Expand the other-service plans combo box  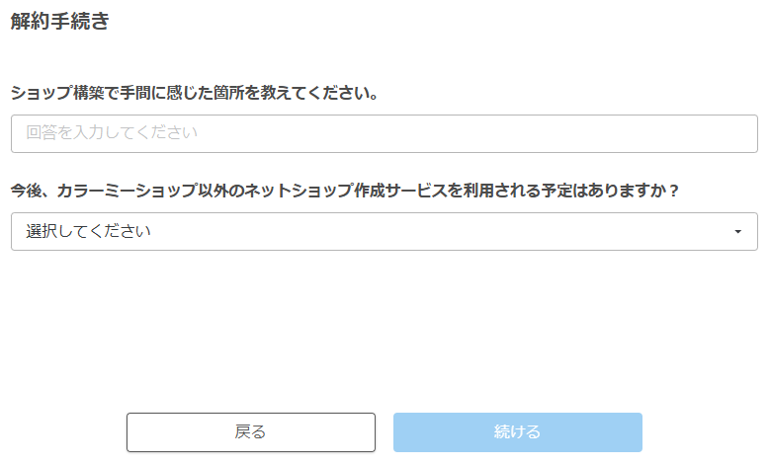click(x=384, y=232)
